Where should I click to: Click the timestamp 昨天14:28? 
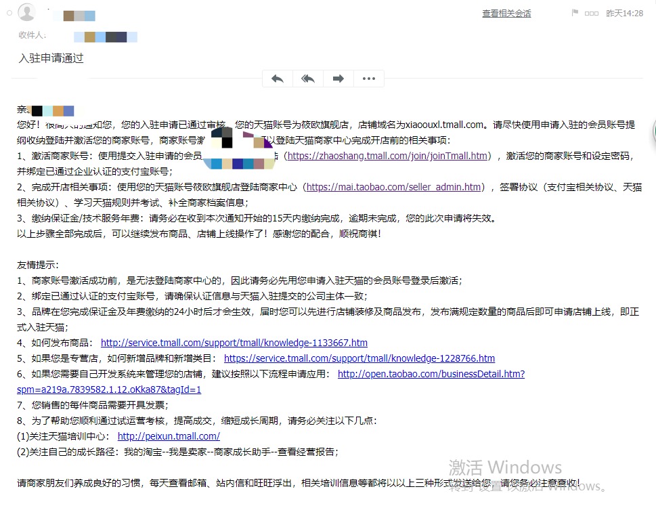(x=625, y=14)
